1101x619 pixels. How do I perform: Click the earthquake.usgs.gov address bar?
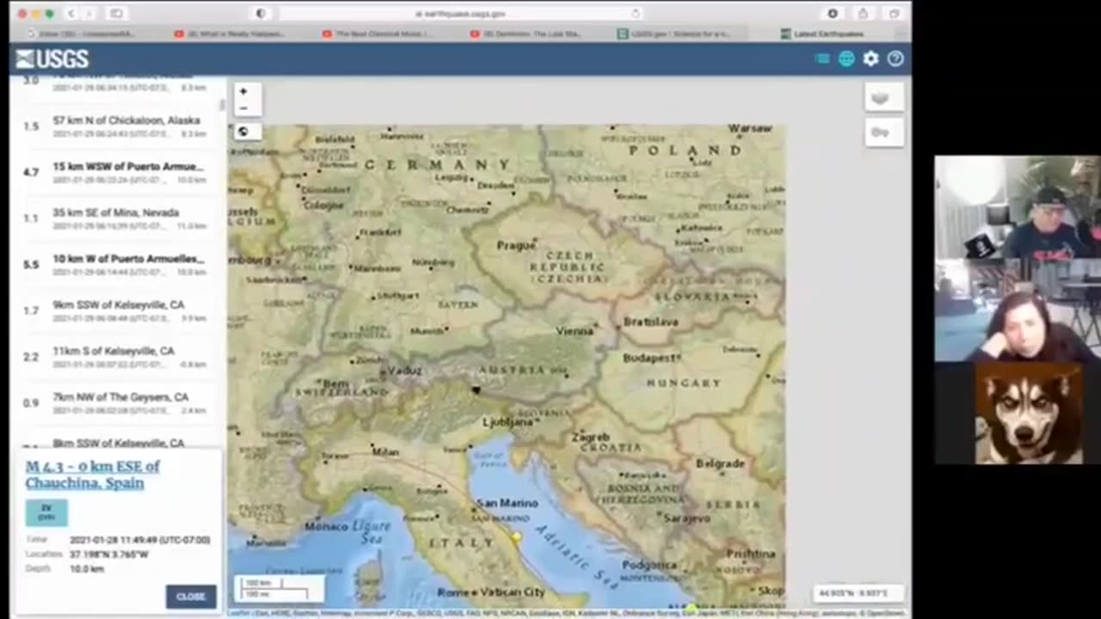[460, 14]
